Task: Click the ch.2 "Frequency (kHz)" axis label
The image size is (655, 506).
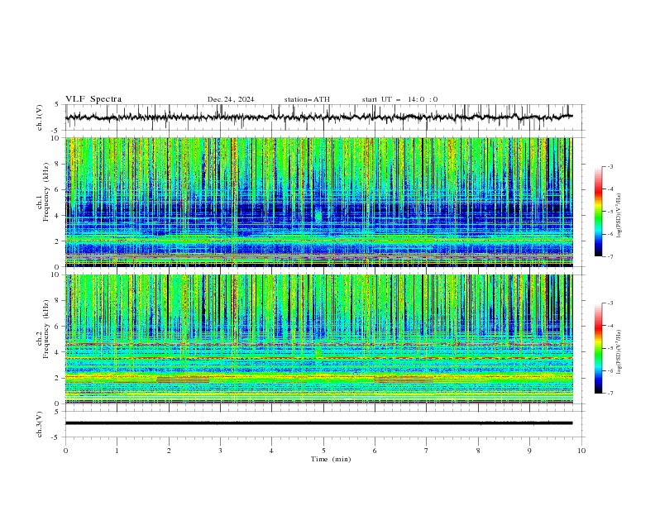Action: point(45,328)
